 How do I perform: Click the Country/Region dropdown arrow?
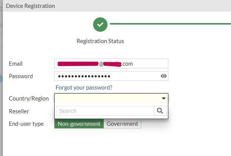pyautogui.click(x=164, y=99)
